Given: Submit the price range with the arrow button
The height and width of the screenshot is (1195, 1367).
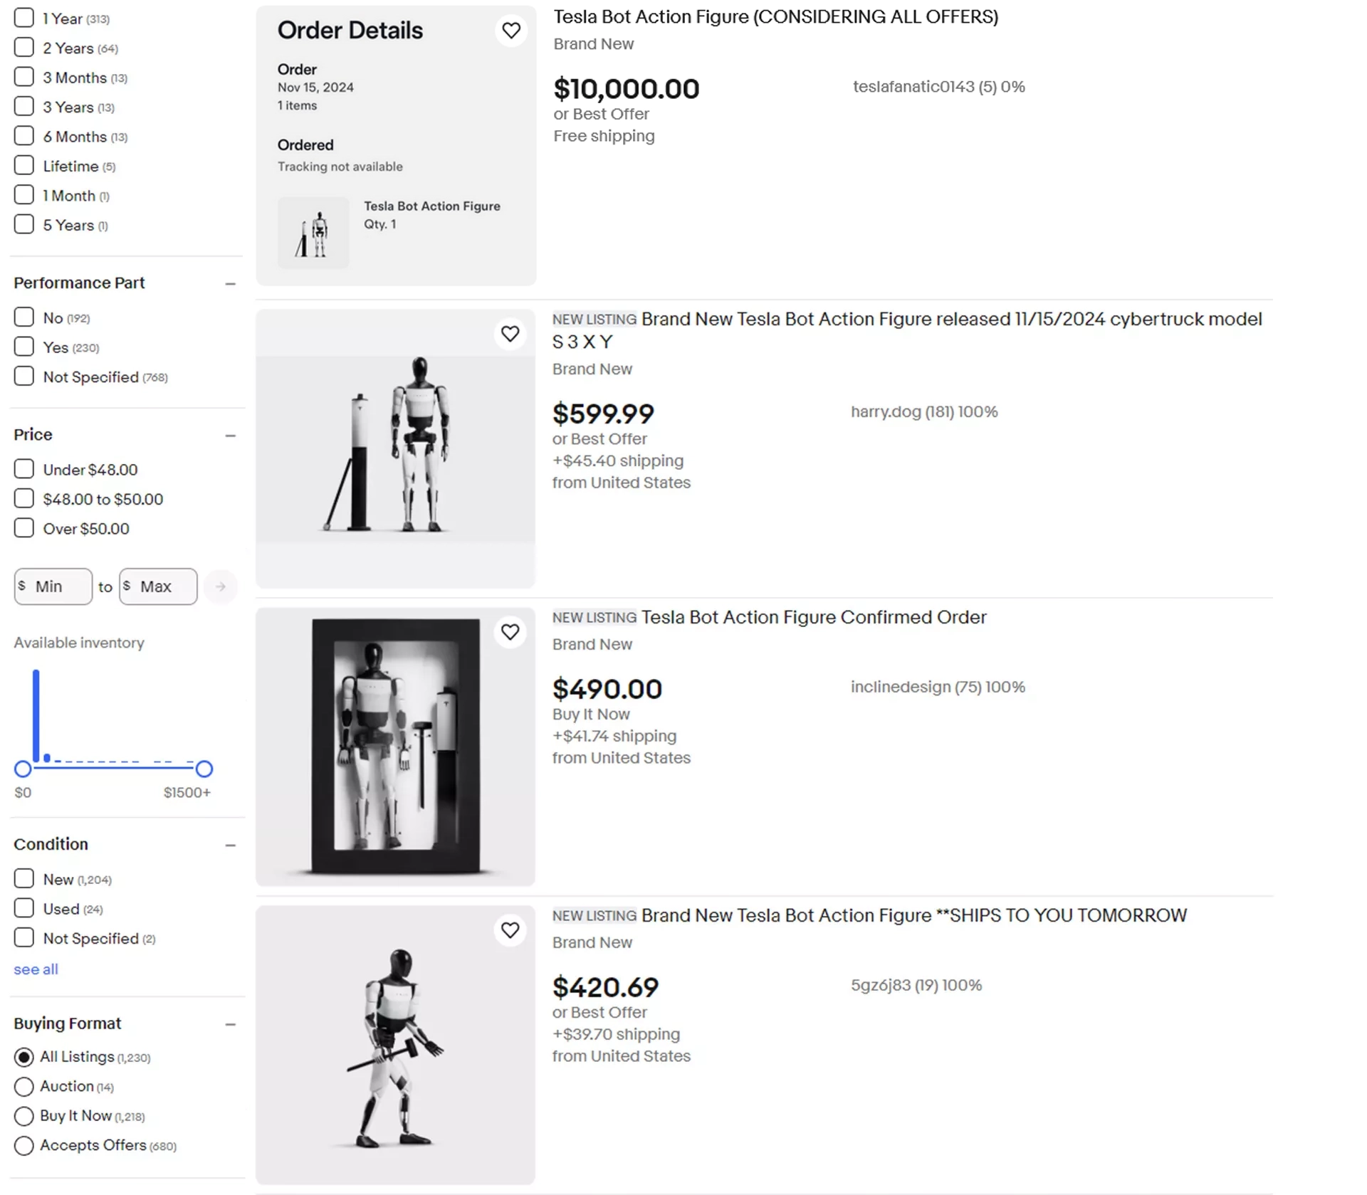Looking at the screenshot, I should 220,586.
